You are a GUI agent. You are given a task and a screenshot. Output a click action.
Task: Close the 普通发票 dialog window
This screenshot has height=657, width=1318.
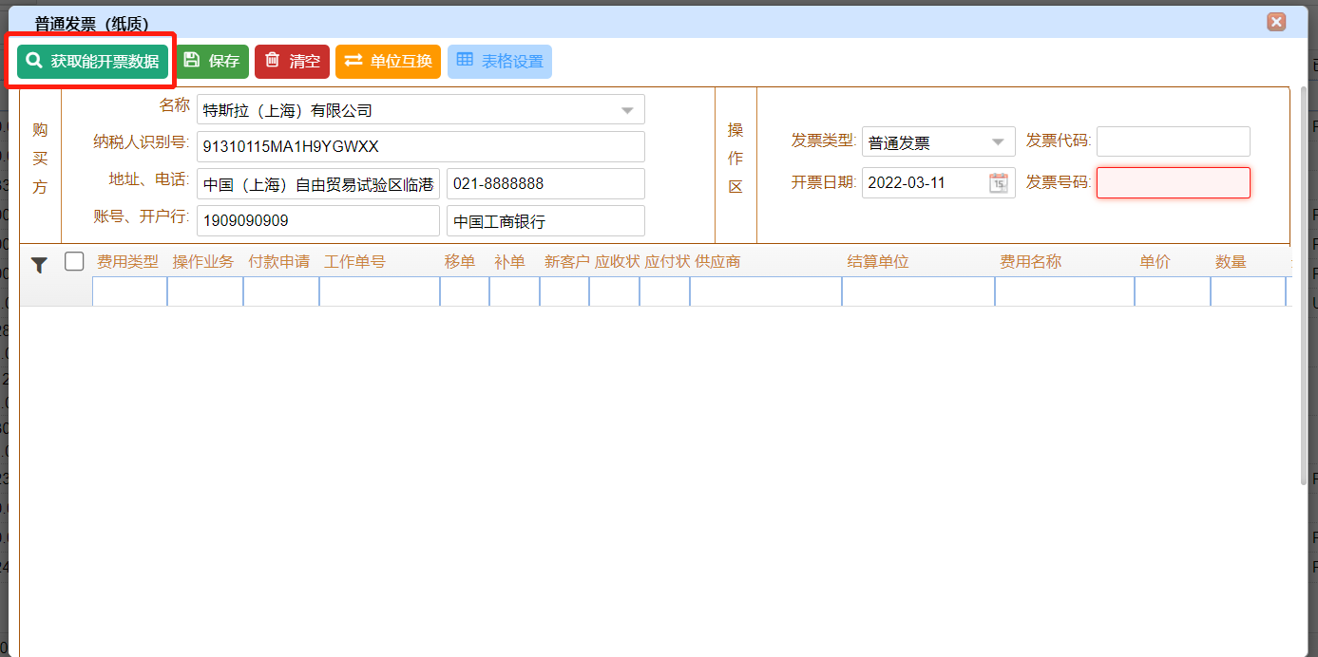1276,22
